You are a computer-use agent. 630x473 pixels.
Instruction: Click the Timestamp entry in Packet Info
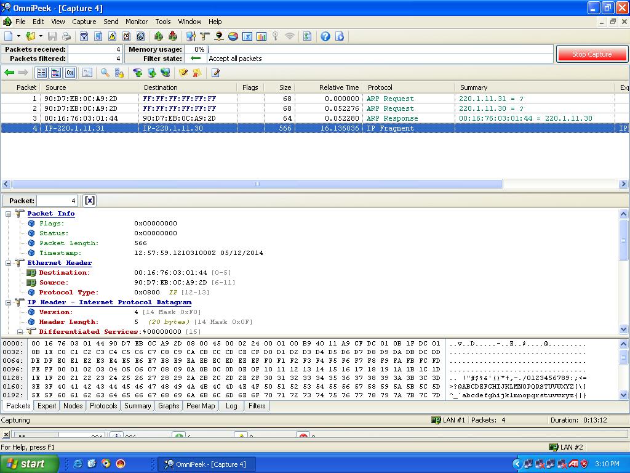(x=151, y=253)
